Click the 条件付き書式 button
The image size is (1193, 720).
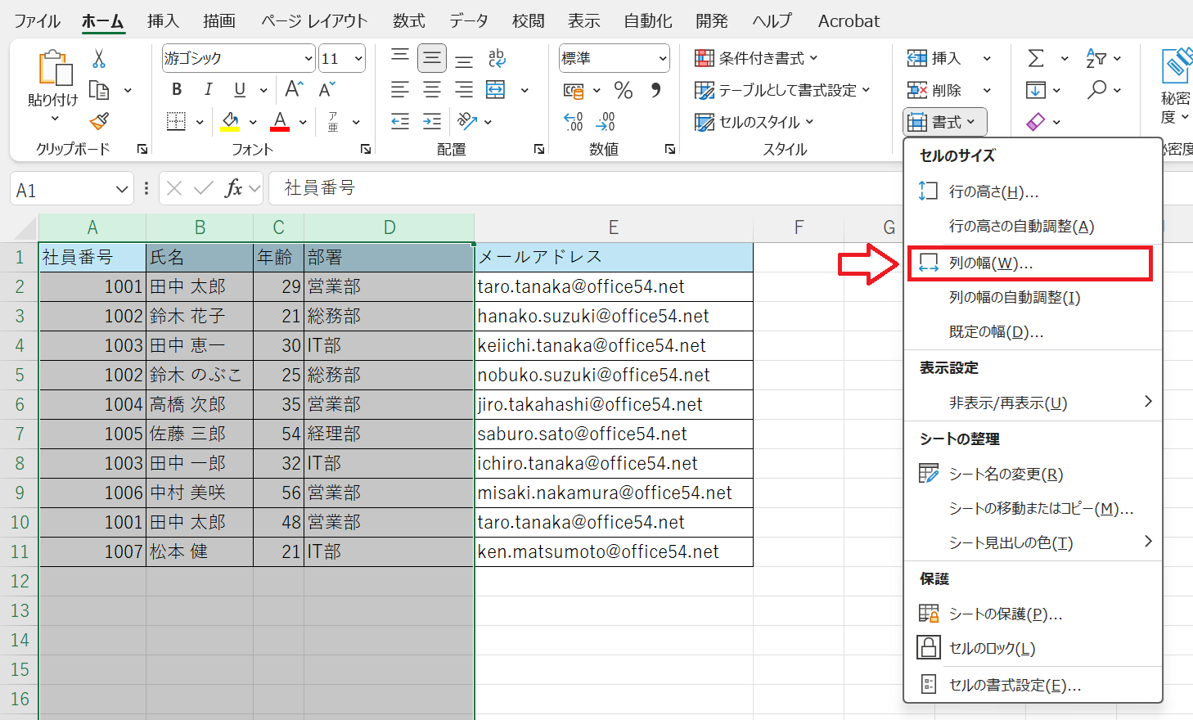point(757,58)
